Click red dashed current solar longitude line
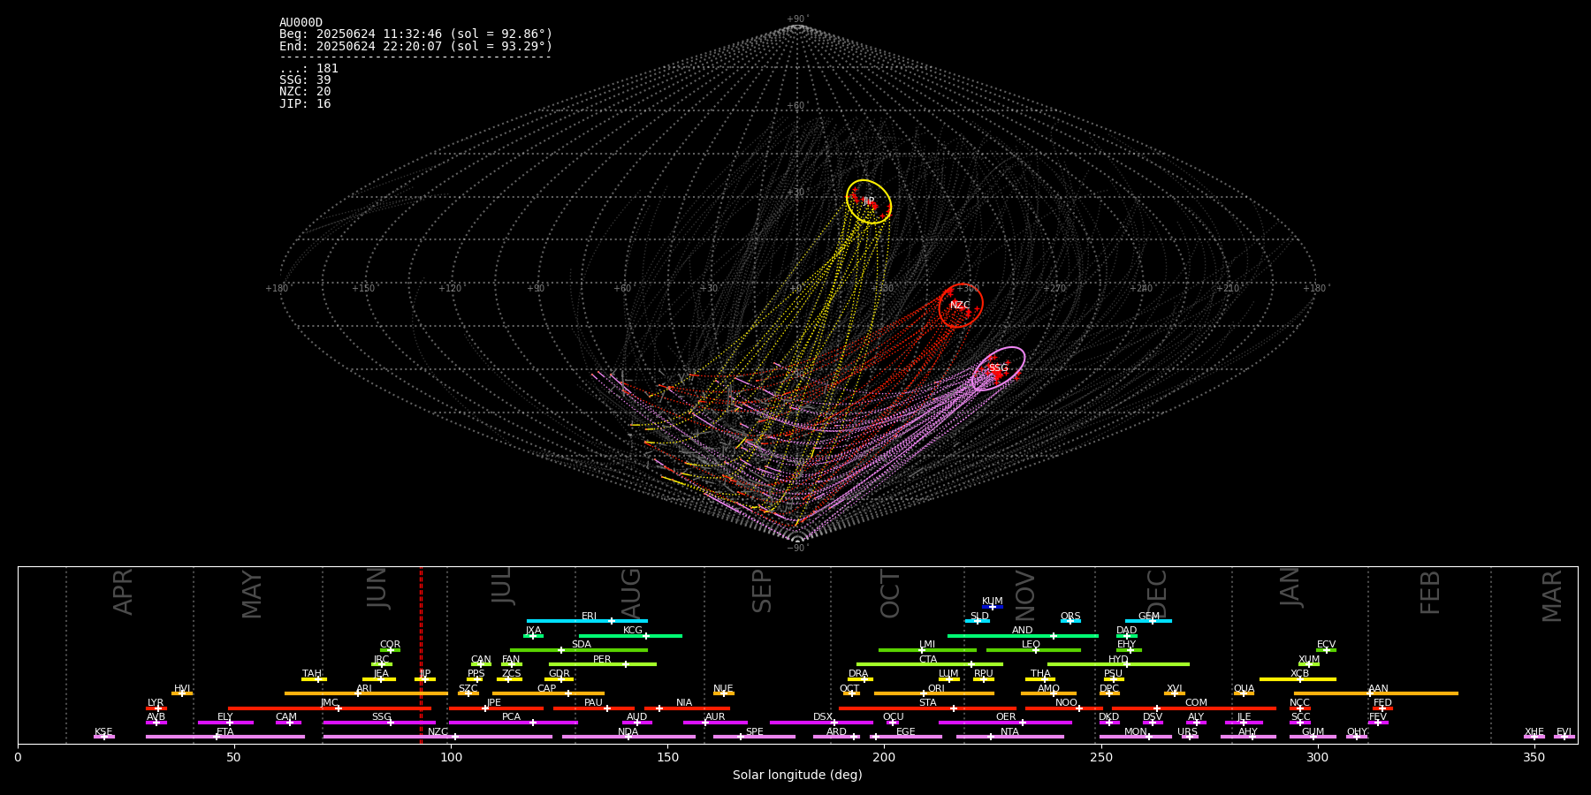Image resolution: width=1591 pixels, height=795 pixels. [421, 655]
